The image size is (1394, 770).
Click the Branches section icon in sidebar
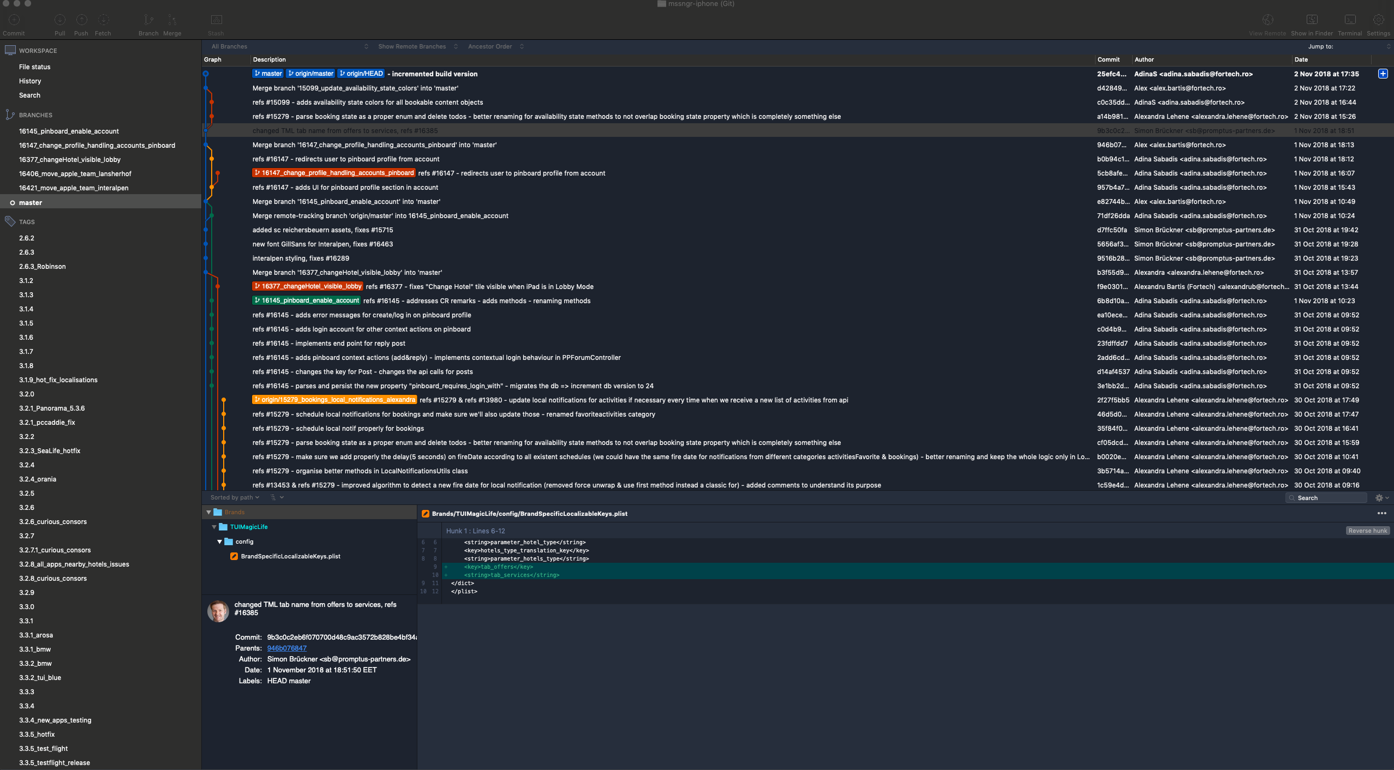click(10, 115)
